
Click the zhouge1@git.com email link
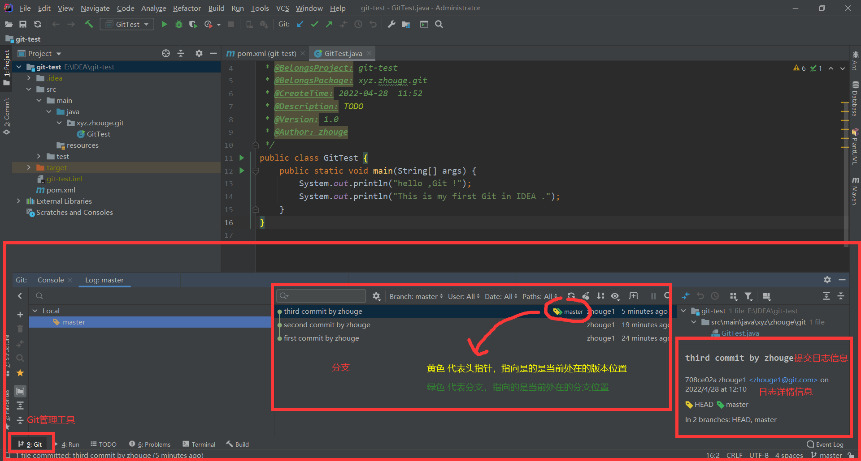pos(783,380)
